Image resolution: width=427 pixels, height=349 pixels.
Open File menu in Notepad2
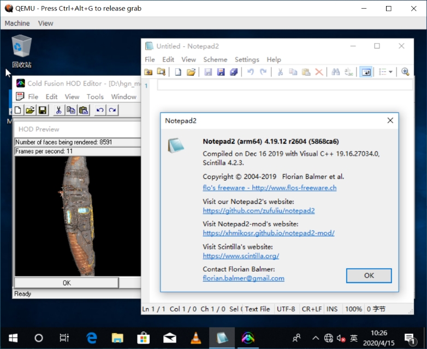[x=150, y=59]
